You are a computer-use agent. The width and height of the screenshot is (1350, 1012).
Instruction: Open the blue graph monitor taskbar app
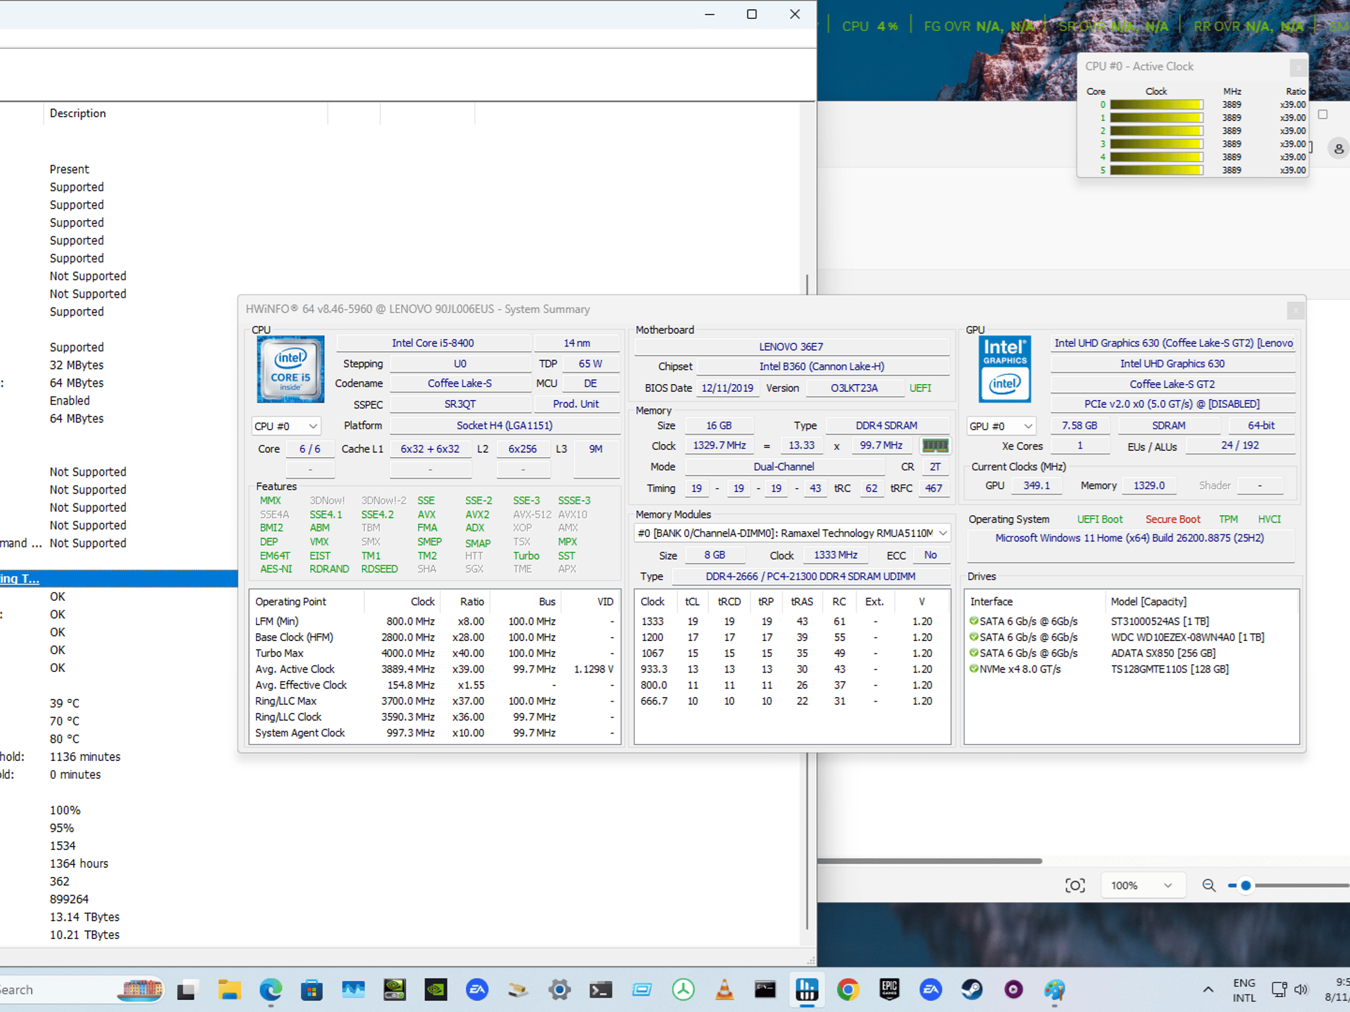353,990
